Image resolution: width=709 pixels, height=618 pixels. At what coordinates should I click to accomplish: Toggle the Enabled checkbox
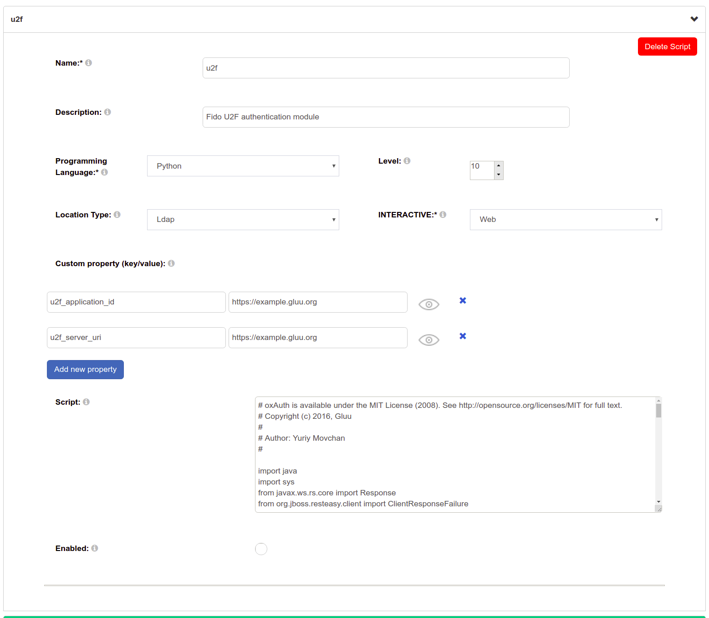click(x=261, y=549)
